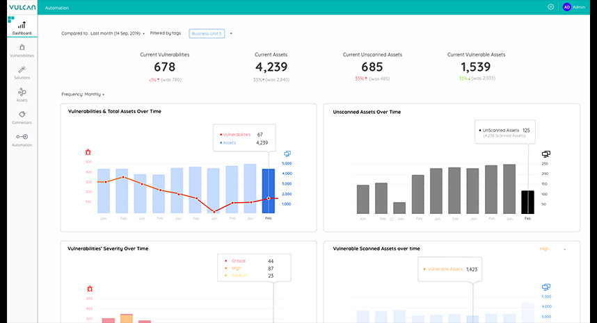
Task: Open Vulnerabilities via the bug icon
Action: [22, 47]
